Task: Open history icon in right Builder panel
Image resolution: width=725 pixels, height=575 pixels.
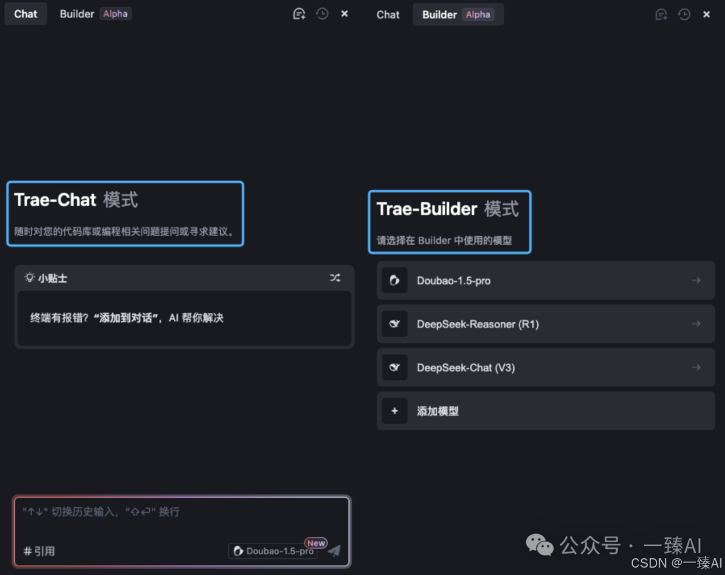Action: [684, 15]
